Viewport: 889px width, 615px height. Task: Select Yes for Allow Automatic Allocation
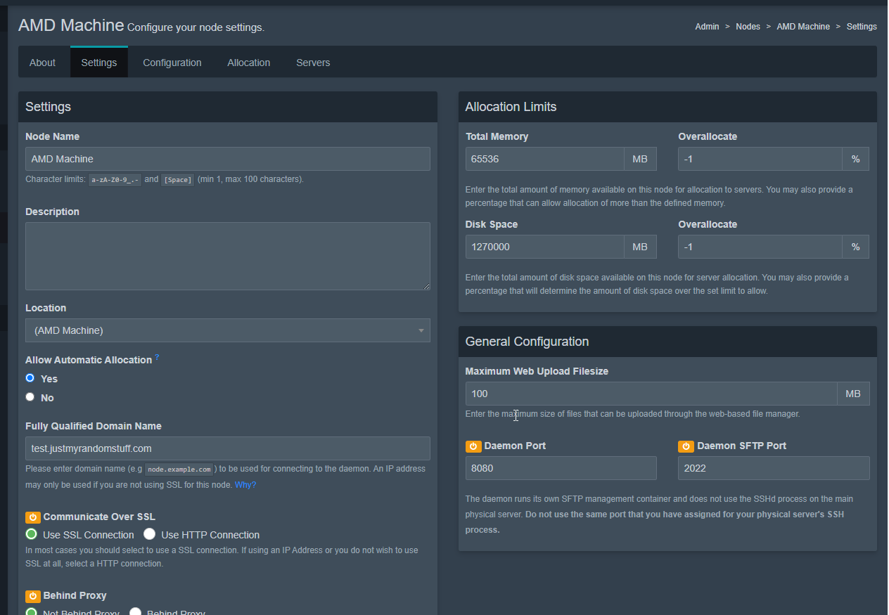pyautogui.click(x=30, y=378)
